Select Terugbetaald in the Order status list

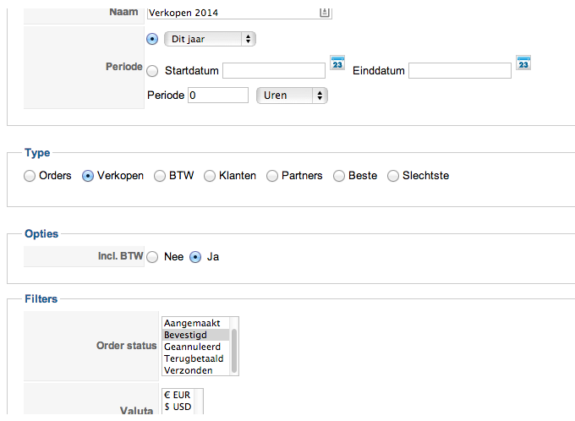[x=196, y=358]
